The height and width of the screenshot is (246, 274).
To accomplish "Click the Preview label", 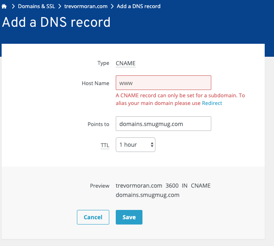I will click(x=100, y=186).
